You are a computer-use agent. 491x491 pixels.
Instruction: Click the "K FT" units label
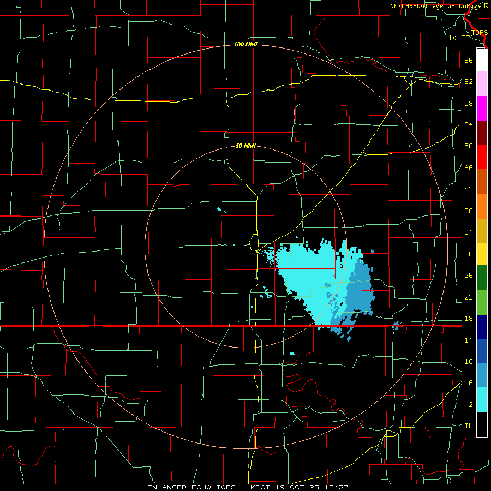(461, 38)
